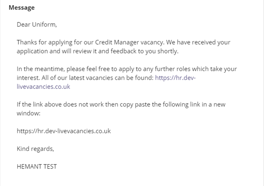Click the word shortly. in message

click(168, 51)
